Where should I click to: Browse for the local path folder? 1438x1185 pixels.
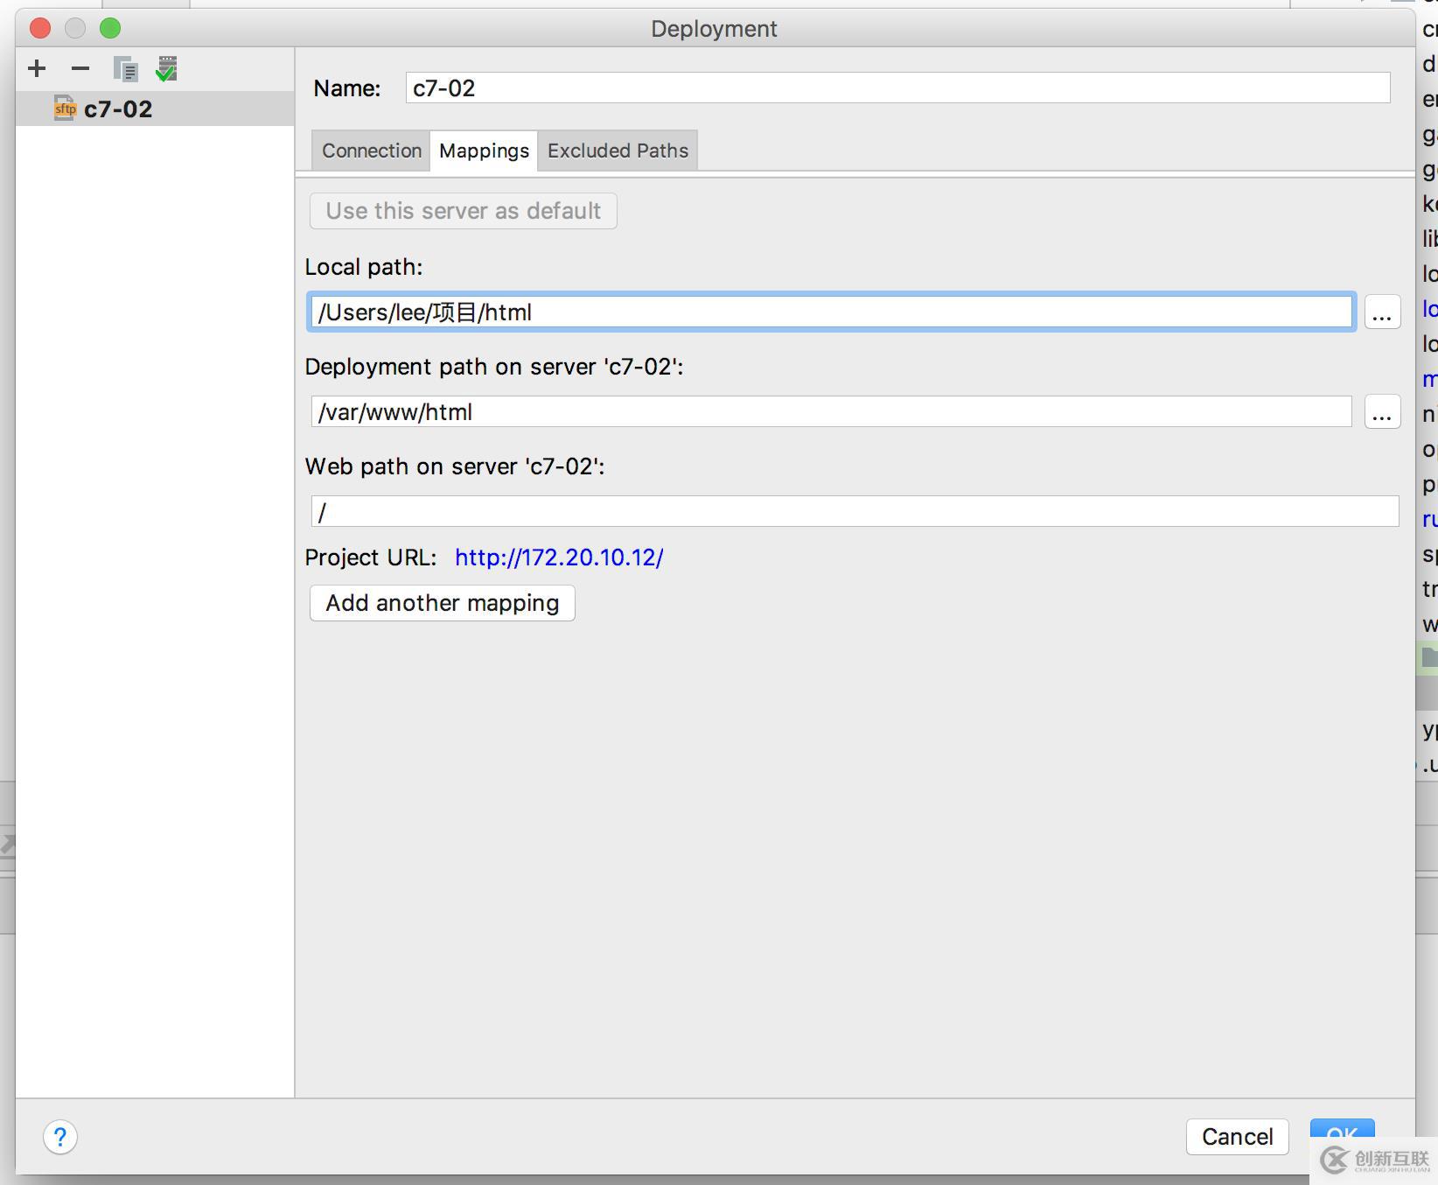(x=1382, y=312)
